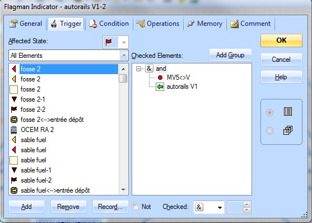Select the pale-square sable fuel item
312x223 pixels.
tap(64, 160)
